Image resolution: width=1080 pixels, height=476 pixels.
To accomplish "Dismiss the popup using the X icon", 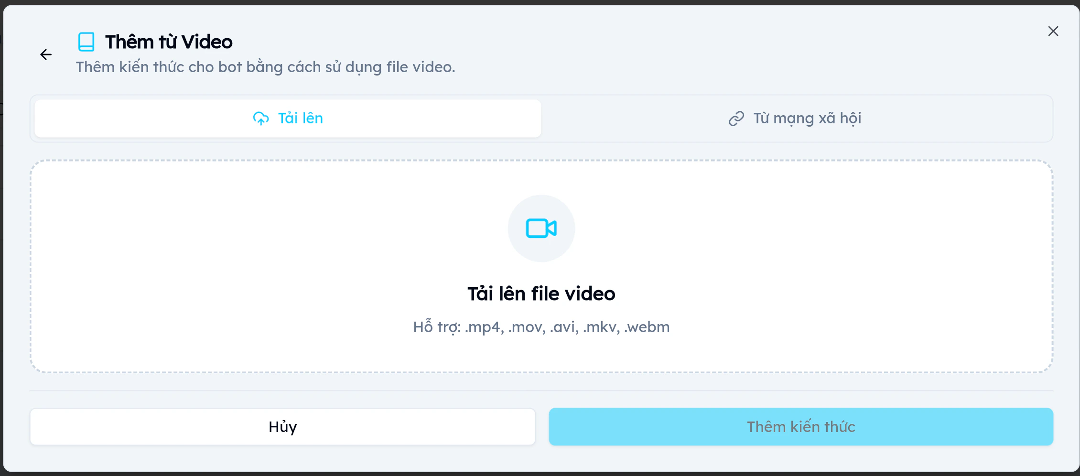I will 1053,31.
